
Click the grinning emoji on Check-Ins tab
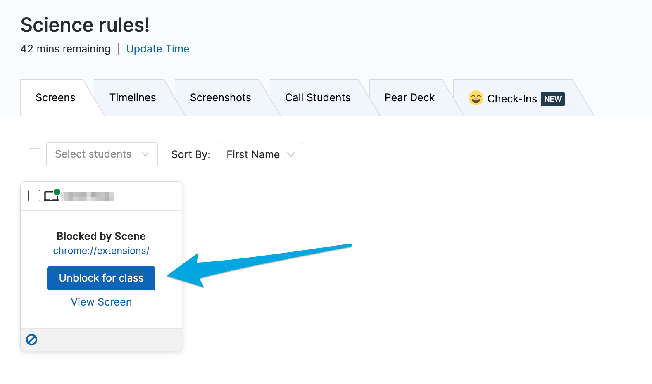pyautogui.click(x=476, y=98)
